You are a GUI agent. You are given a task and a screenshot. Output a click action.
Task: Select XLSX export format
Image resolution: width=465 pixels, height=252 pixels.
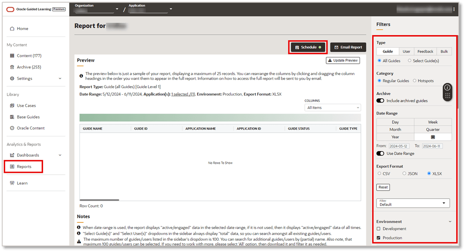tap(429, 173)
